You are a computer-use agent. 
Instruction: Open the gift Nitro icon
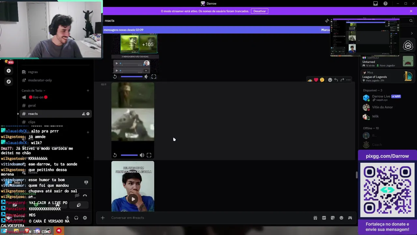(x=315, y=218)
